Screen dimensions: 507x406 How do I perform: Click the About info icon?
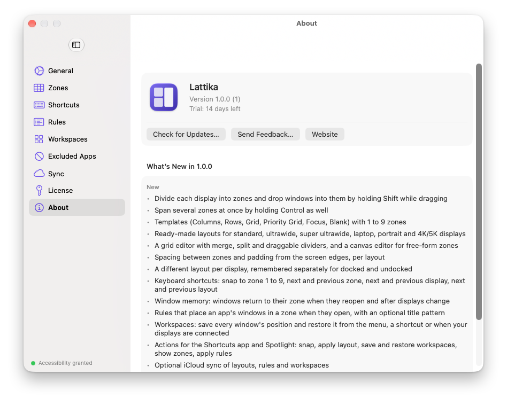(39, 208)
